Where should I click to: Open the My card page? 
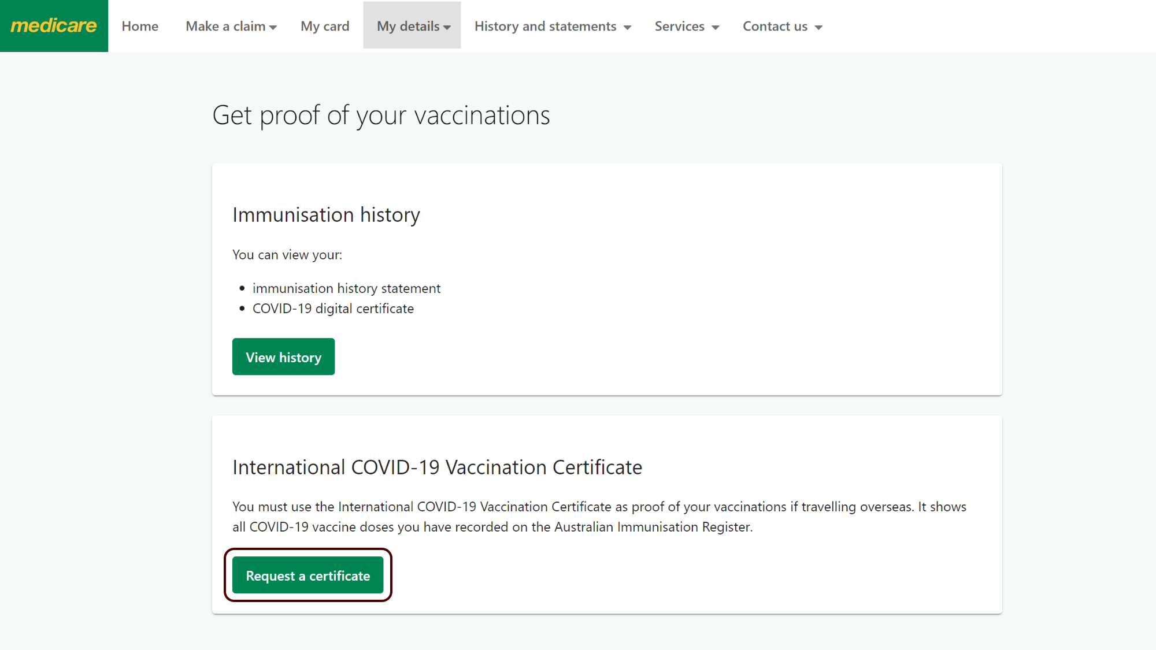coord(325,26)
